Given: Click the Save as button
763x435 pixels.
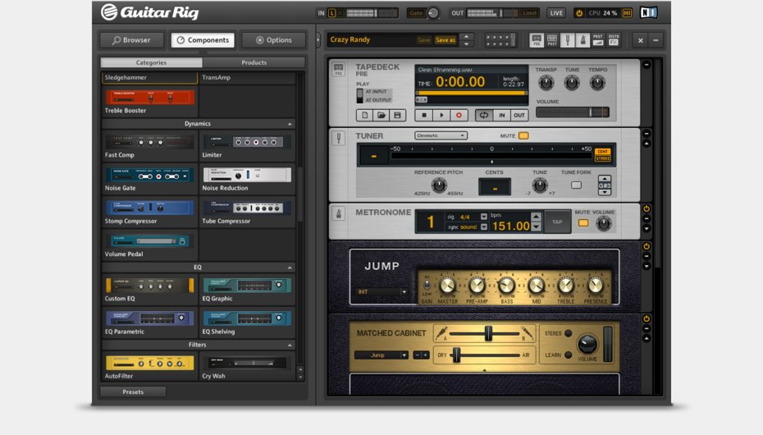Looking at the screenshot, I should tap(445, 39).
